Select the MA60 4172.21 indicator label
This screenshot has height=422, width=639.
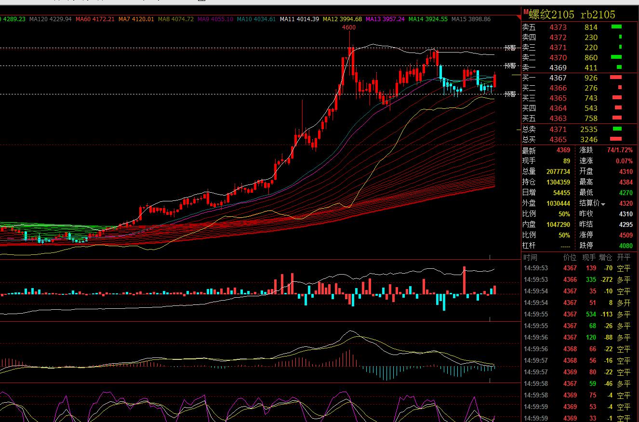click(x=94, y=19)
